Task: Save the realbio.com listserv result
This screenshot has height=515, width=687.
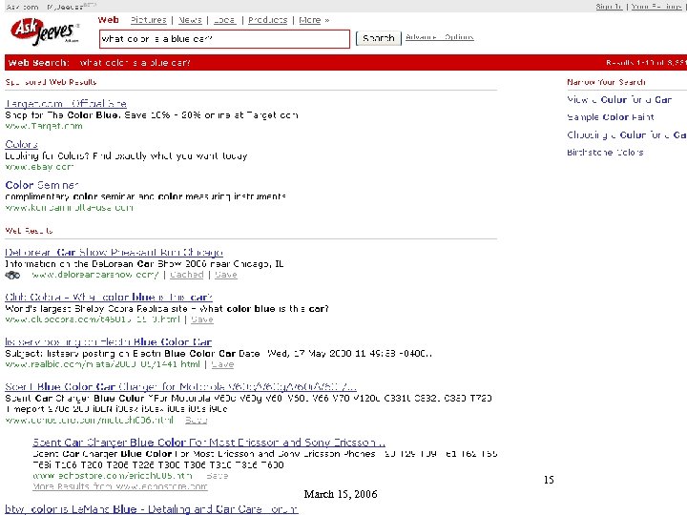Action: pyautogui.click(x=222, y=364)
